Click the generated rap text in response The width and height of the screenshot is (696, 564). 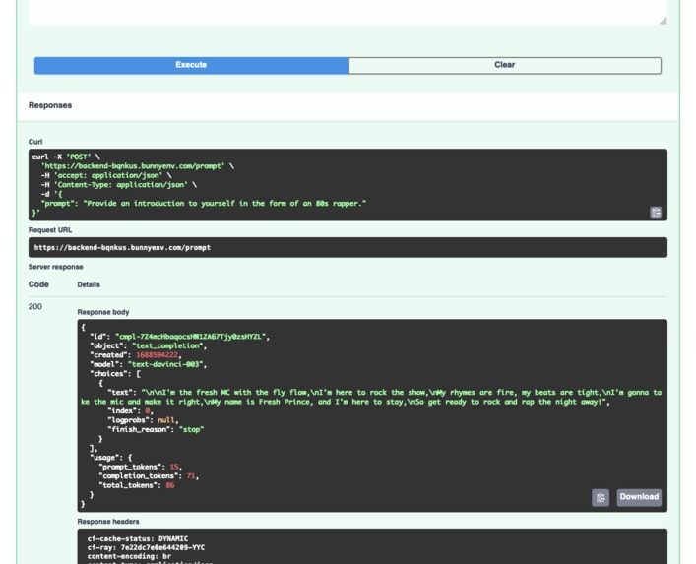click(x=371, y=397)
